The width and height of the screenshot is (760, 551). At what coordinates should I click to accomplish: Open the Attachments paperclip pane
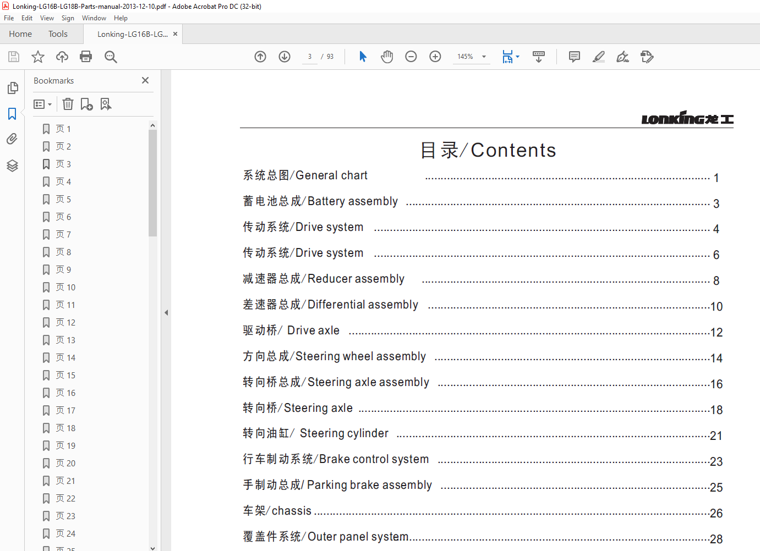pos(12,139)
